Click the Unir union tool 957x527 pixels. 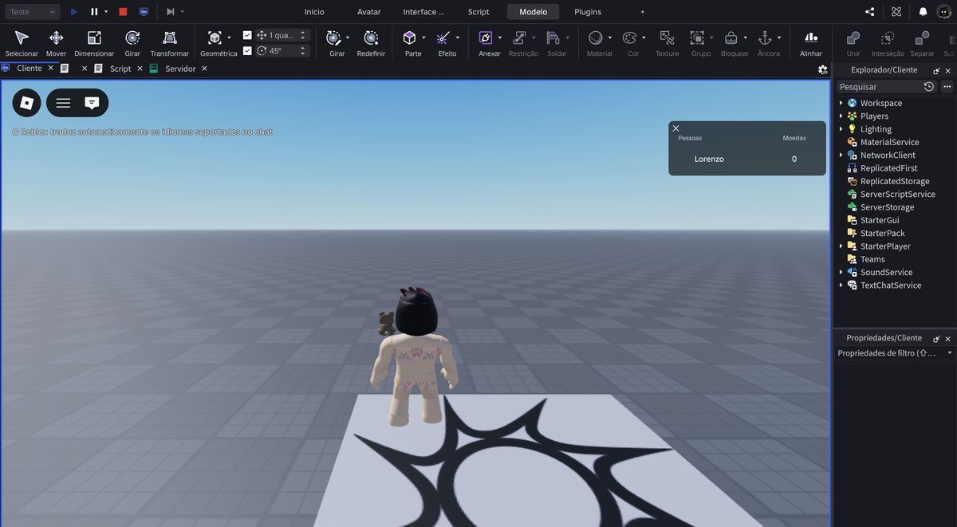[x=853, y=43]
